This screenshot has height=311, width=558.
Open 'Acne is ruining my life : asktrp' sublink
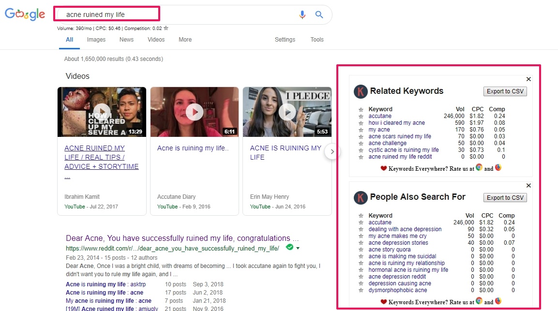(106, 284)
